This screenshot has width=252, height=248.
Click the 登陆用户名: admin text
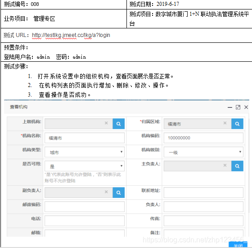(27, 57)
